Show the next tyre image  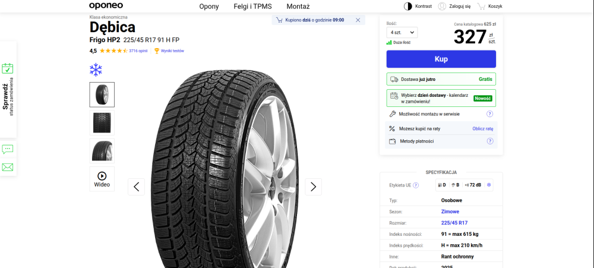(x=313, y=187)
